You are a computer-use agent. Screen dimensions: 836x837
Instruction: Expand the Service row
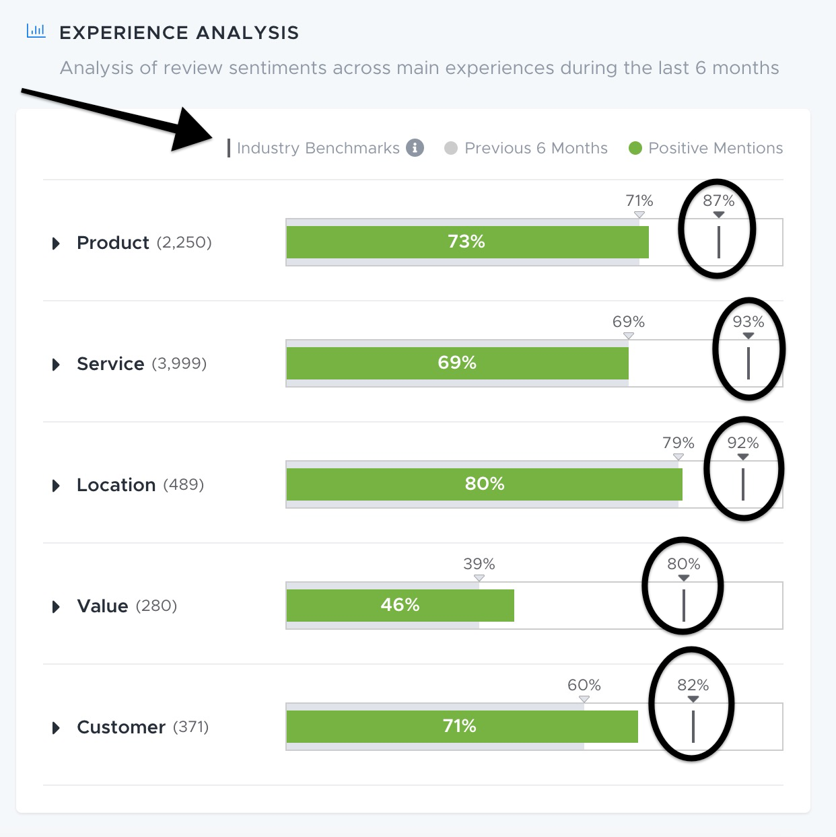(56, 364)
